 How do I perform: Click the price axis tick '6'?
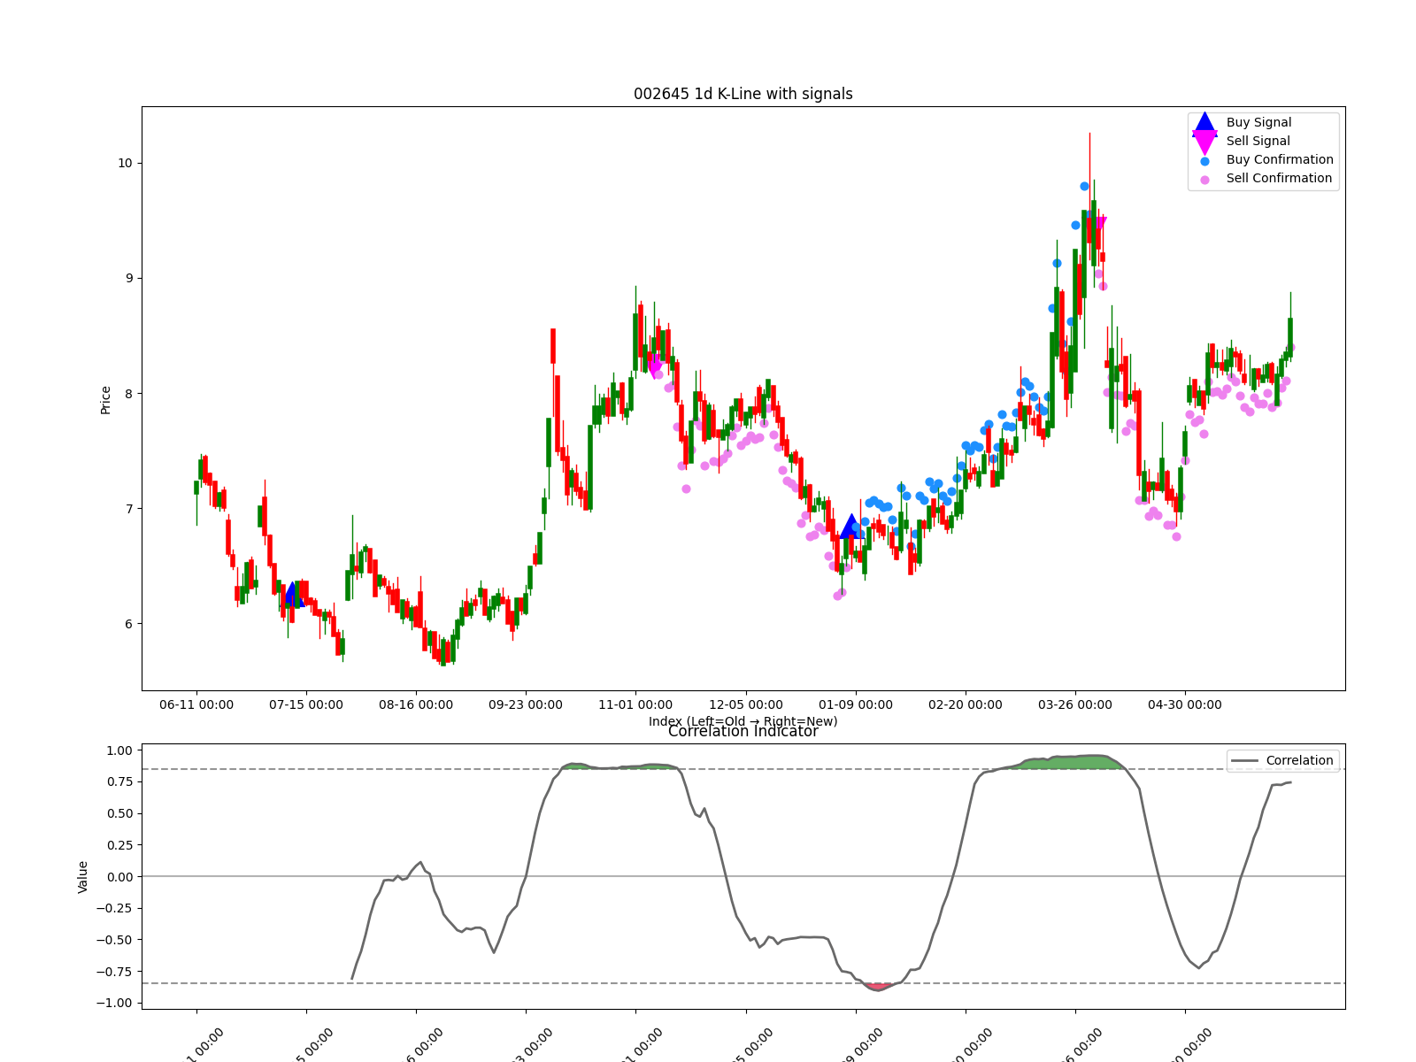(x=128, y=624)
